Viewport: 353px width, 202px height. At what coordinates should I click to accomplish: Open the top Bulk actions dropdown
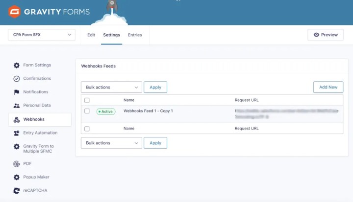tap(111, 87)
